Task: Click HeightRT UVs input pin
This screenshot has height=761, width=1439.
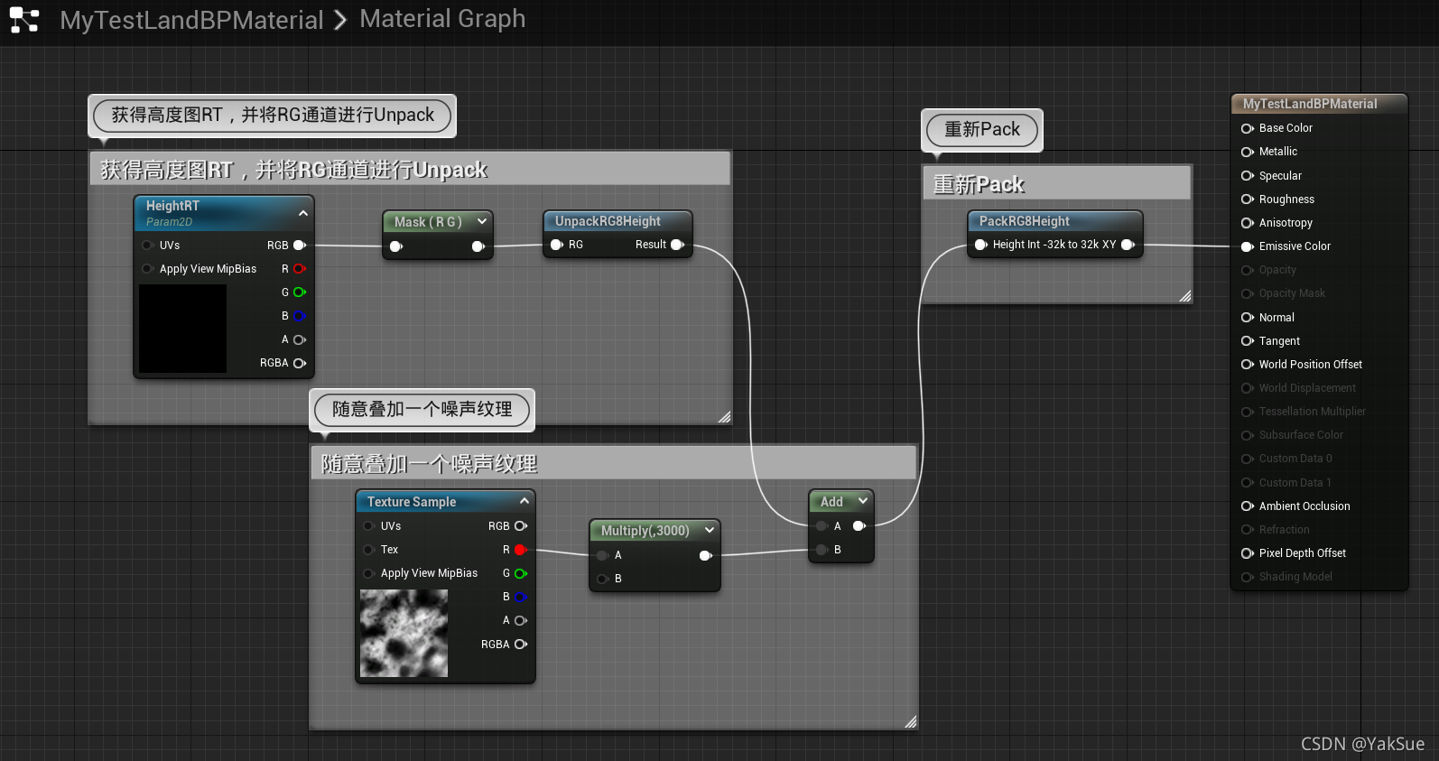Action: pos(147,246)
